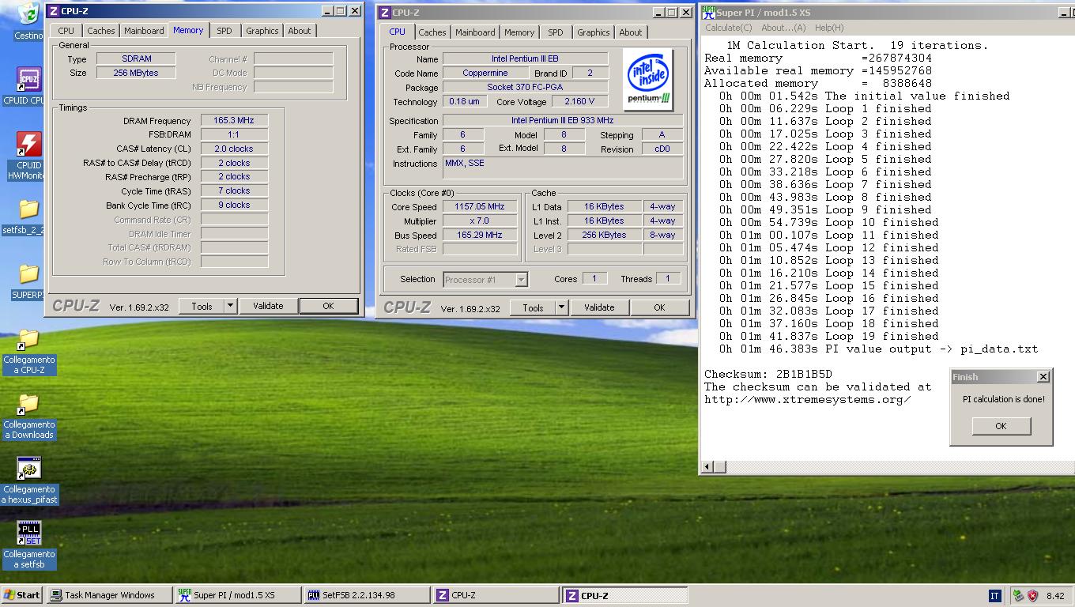Open Graphics tab in right CPU-Z window

tap(593, 32)
